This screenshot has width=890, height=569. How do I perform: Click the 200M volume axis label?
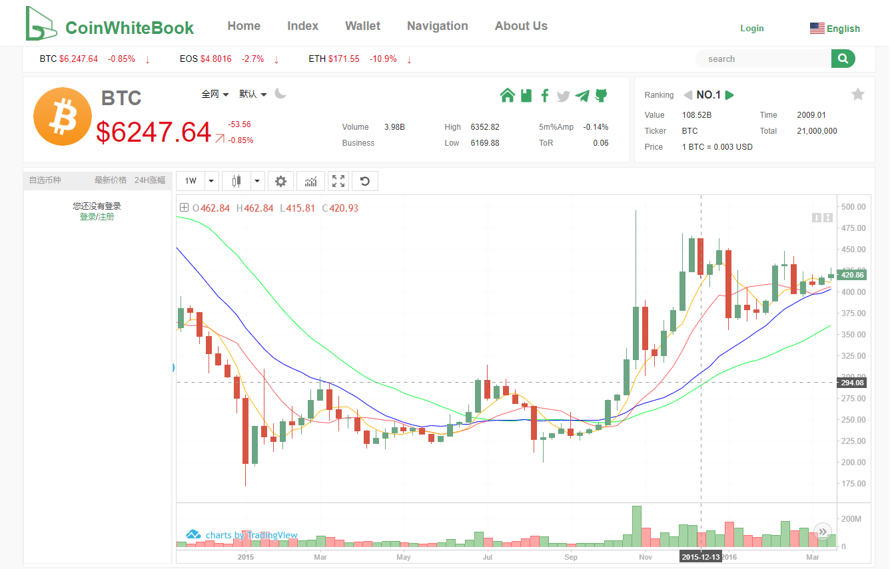[x=852, y=518]
